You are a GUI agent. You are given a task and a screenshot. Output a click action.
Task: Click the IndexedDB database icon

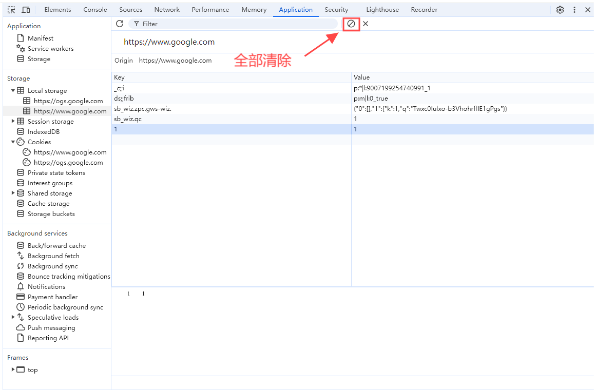pyautogui.click(x=21, y=131)
